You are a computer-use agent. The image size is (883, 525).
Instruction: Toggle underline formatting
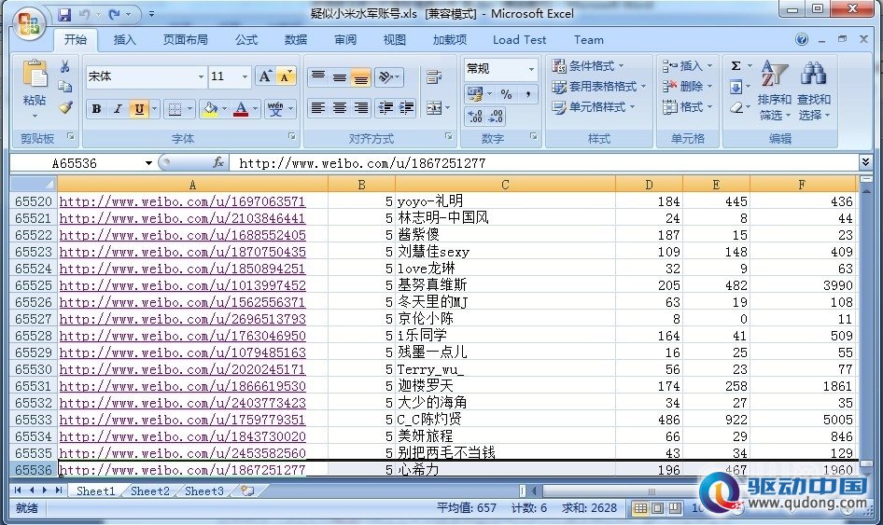139,108
